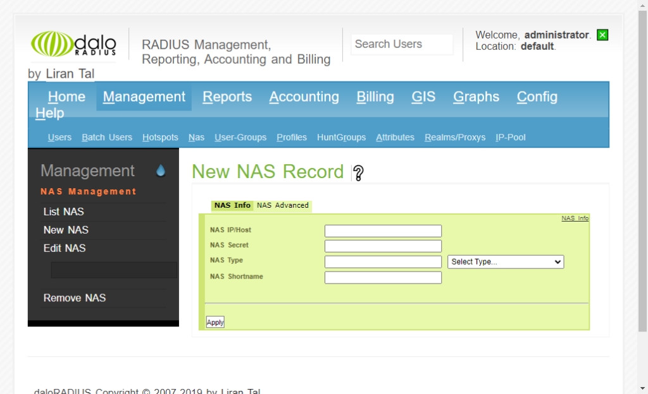Open the Select Type dropdown
The image size is (648, 394).
click(505, 261)
